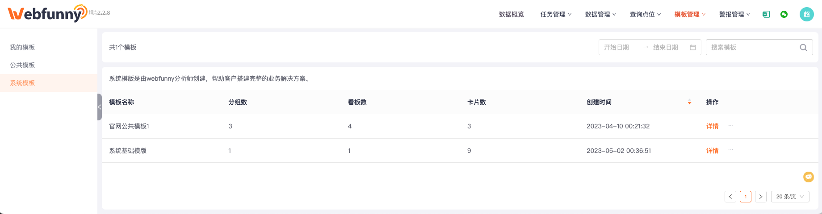Toggle sort on 创建时间 column
The width and height of the screenshot is (822, 214).
coord(689,102)
